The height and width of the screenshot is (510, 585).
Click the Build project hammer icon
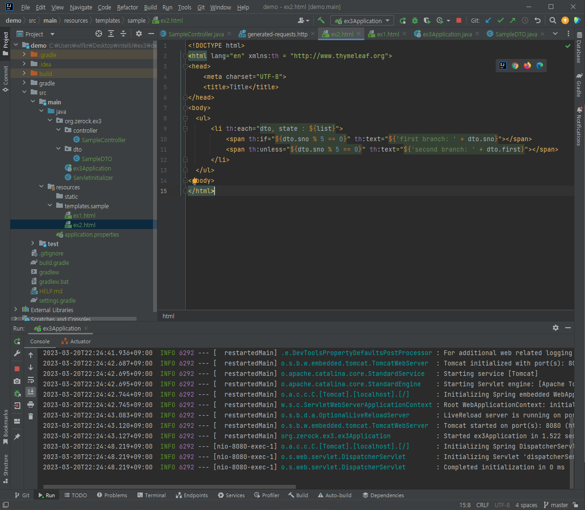[321, 20]
